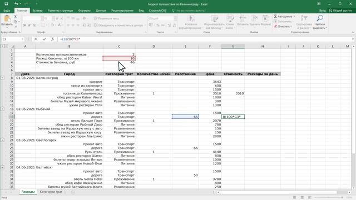Click the zoom slider in status bar
This screenshot has height=200, width=356.
click(x=329, y=198)
